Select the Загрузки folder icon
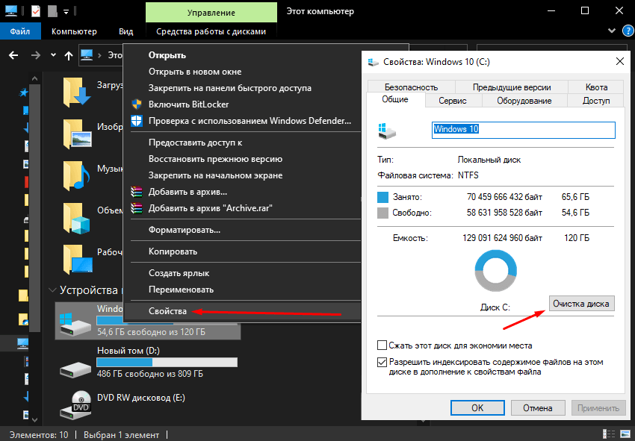 pyautogui.click(x=76, y=92)
